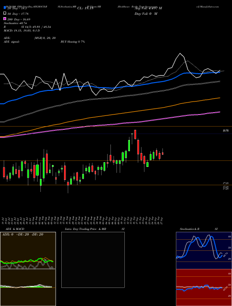Click the 'CL: 18.18' closing price text
This screenshot has width=232, height=306.
pyautogui.click(x=85, y=8)
